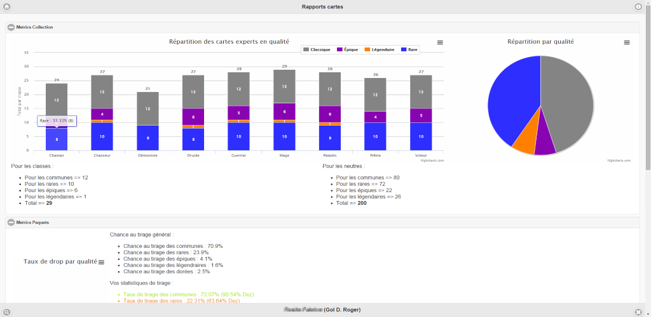Open the bar chart context menu icon
This screenshot has height=317, width=651.
click(x=440, y=42)
